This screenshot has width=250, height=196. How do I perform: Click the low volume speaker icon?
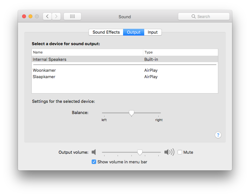[94, 152]
